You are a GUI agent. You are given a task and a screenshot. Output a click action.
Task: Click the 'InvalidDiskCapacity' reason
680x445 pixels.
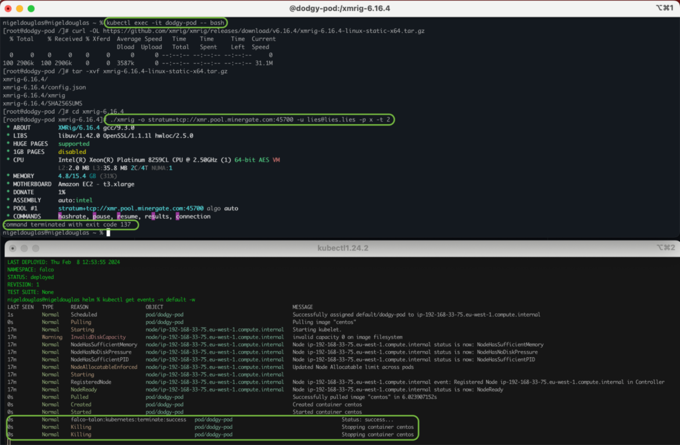[98, 337]
